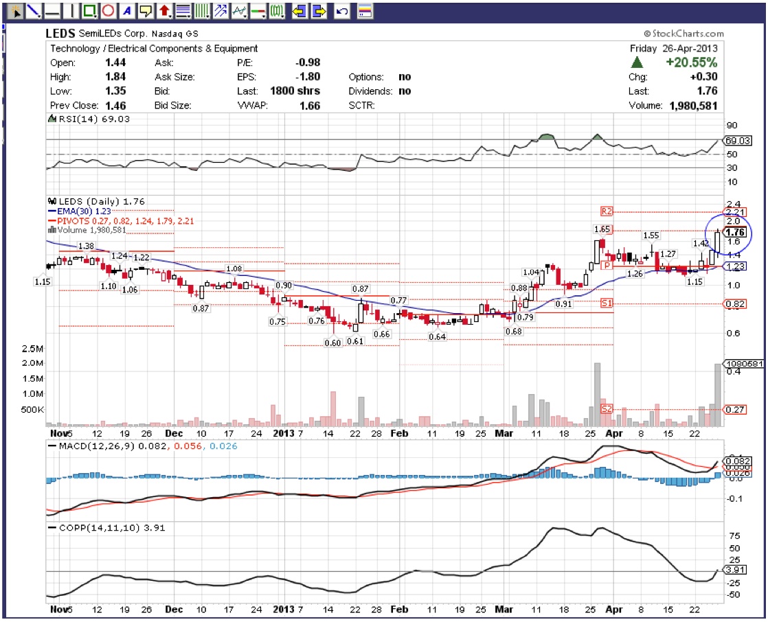Screen dimensions: 768x622
Task: Open the color properties palette icon
Action: coord(365,10)
